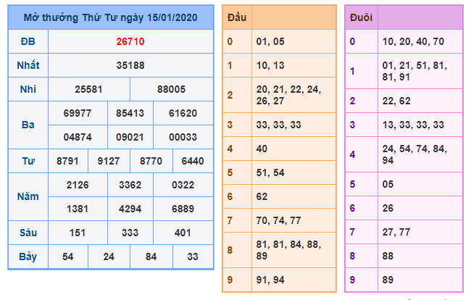Select the red special prize number 26710

pyautogui.click(x=130, y=41)
